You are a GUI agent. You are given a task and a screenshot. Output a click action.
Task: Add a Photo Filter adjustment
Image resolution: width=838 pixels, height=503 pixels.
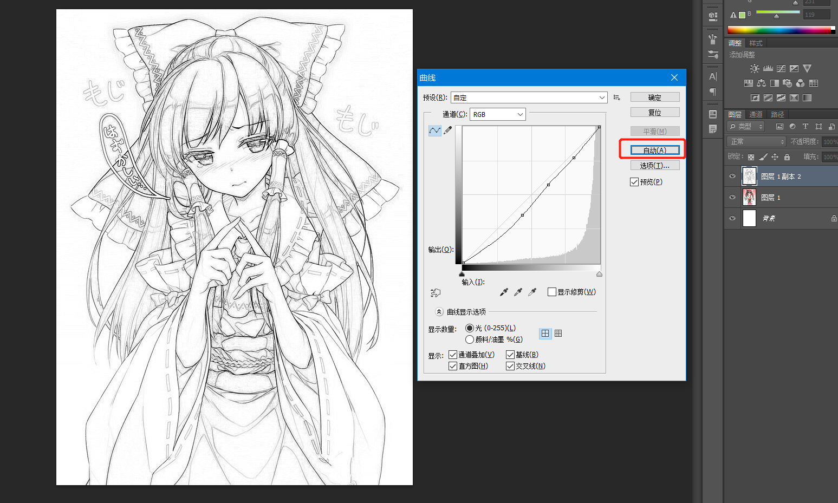[787, 83]
